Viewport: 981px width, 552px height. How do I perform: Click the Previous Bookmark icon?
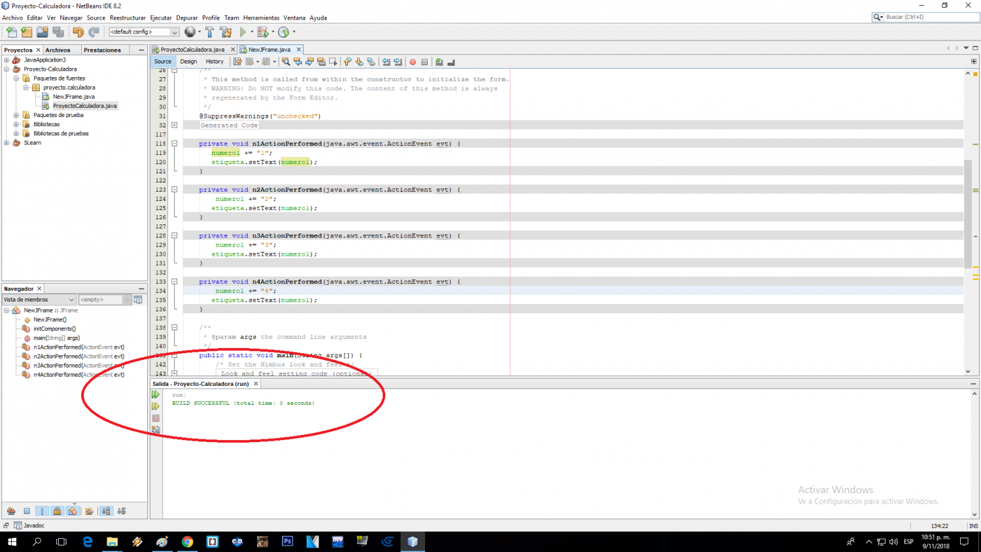(347, 61)
